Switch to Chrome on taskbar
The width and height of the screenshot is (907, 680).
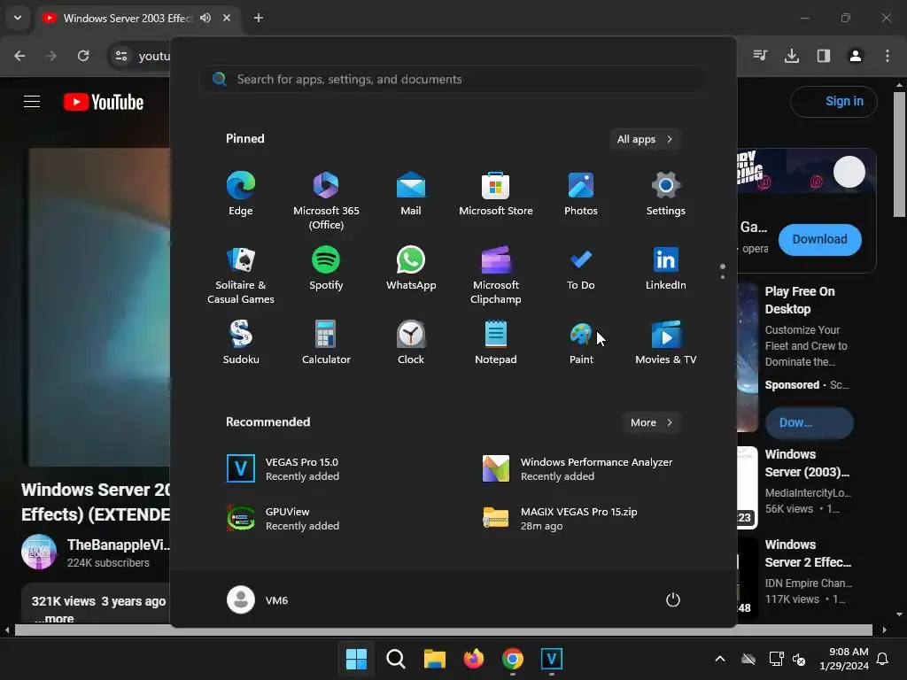(x=513, y=659)
